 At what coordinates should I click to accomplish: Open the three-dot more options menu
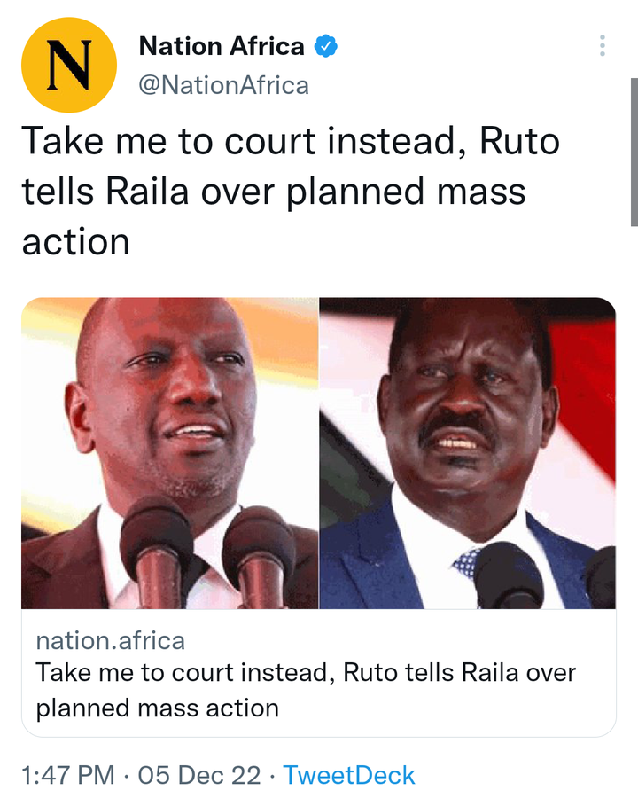click(602, 46)
